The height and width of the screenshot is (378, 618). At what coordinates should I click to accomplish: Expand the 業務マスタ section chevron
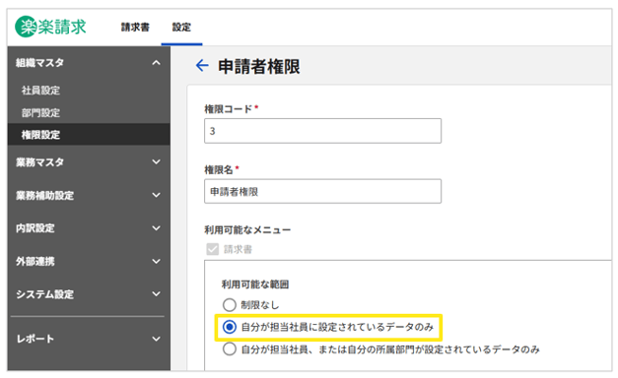point(156,161)
